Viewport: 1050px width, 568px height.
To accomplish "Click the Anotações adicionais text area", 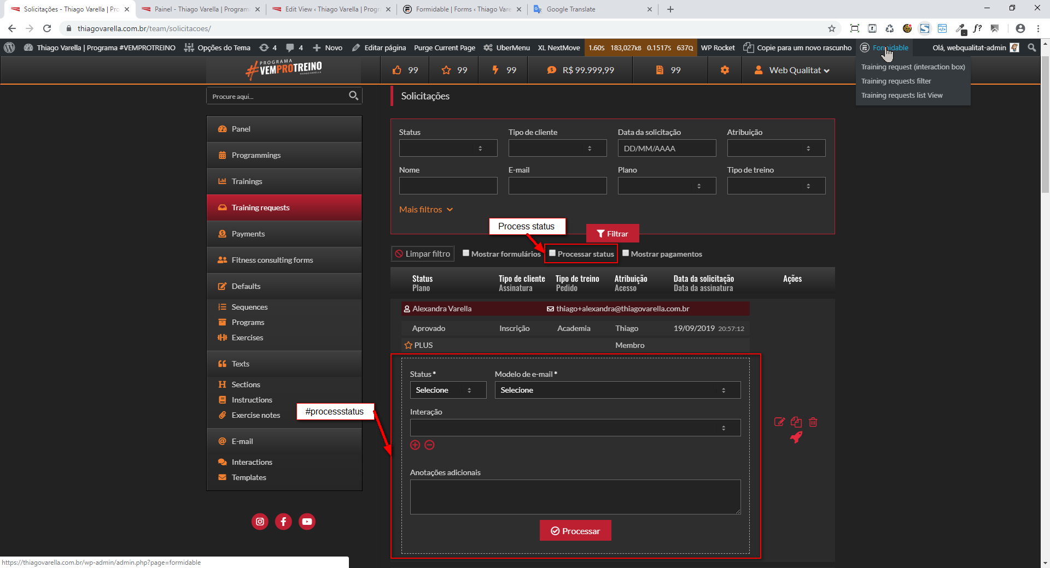I will 575,496.
